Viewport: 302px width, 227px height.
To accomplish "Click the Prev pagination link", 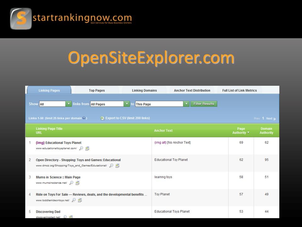I will pos(257,119).
